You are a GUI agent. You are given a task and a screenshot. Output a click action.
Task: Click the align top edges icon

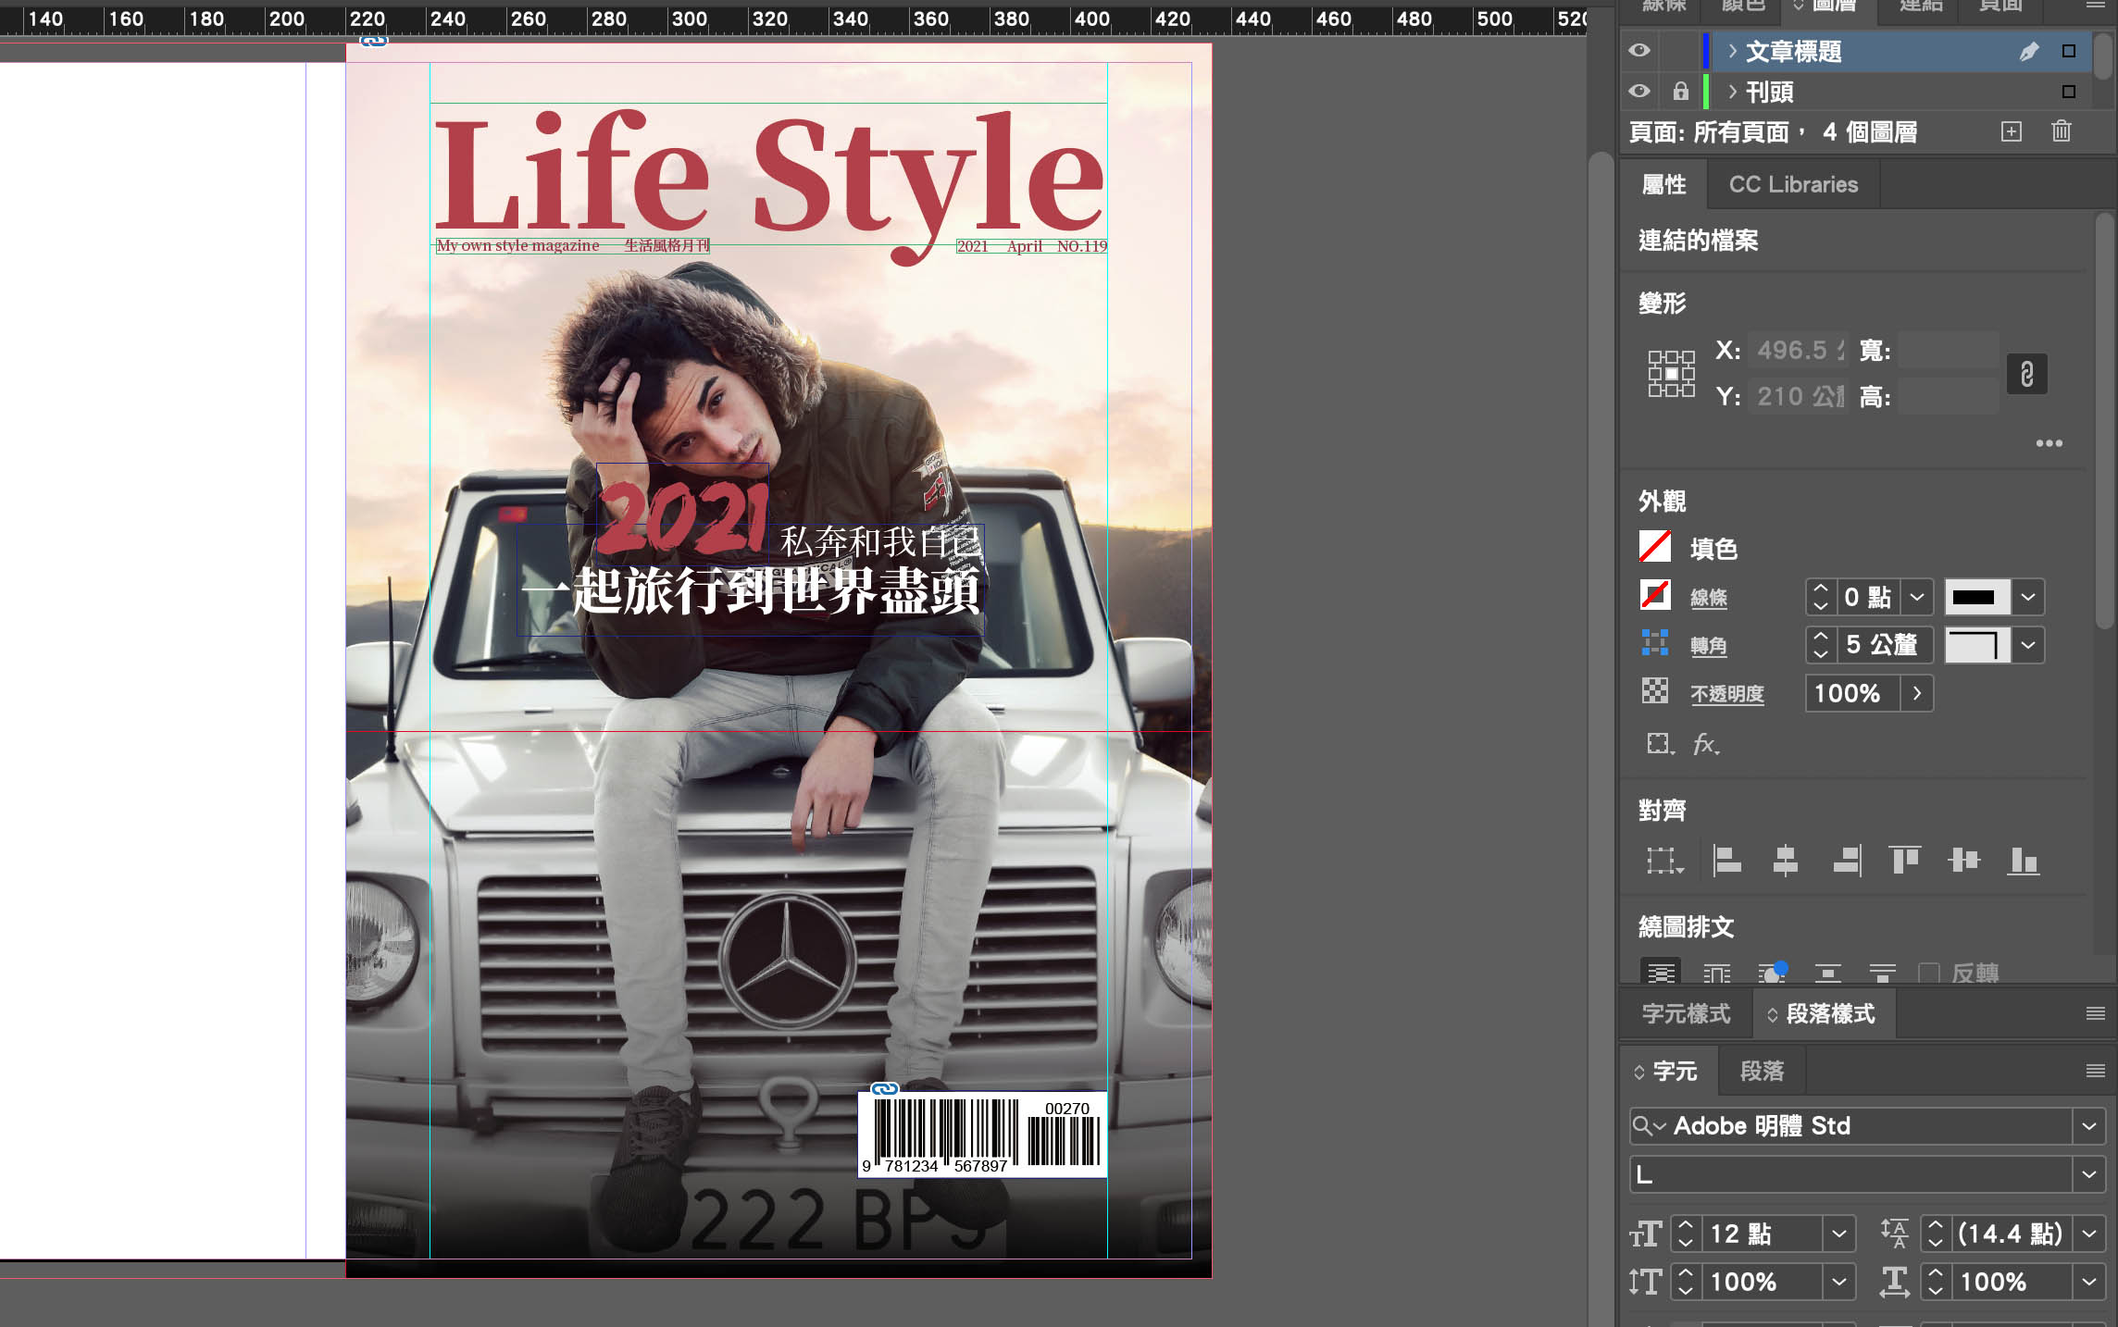(1904, 861)
